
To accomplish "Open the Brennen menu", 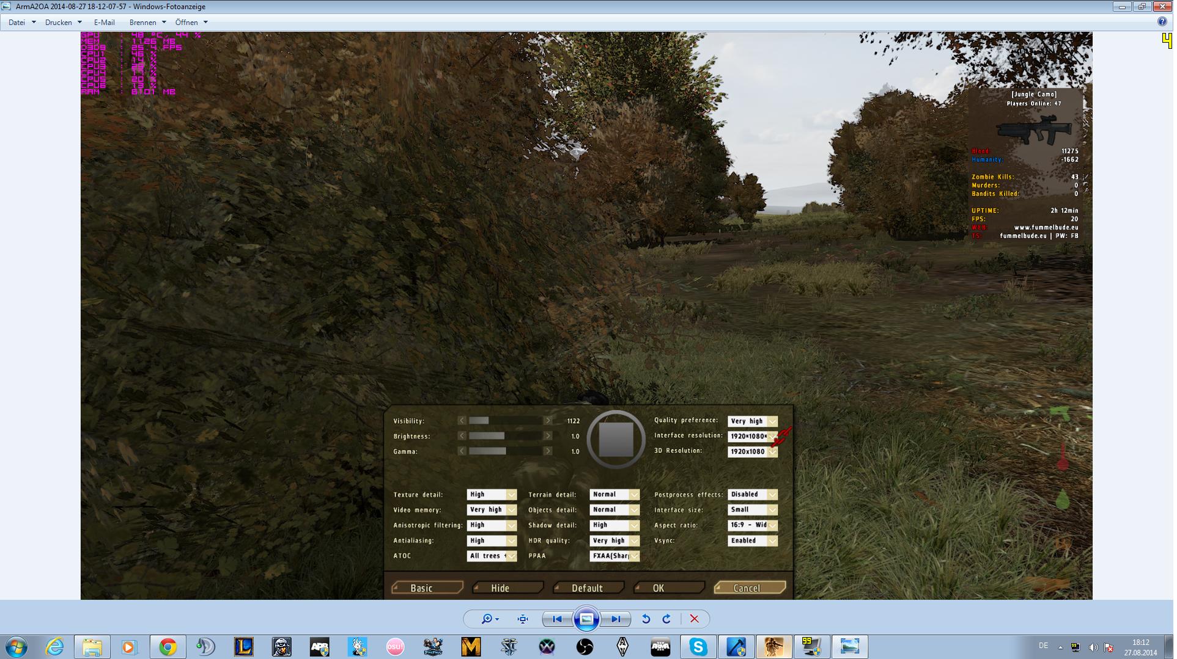I will [x=147, y=22].
